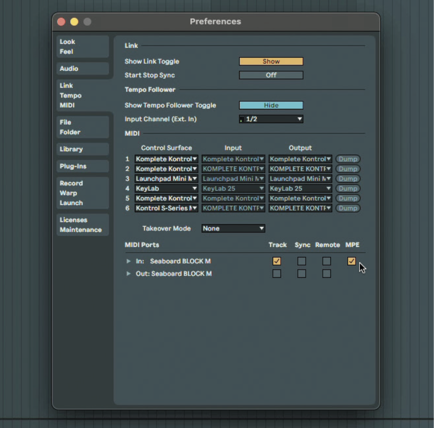Uncheck MPE for Seaboard BLOCK M input

point(351,261)
